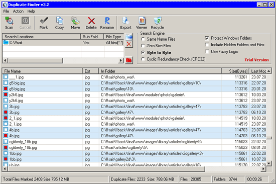Click the Sub Fold... column header
The height and width of the screenshot is (184, 276).
(92, 37)
